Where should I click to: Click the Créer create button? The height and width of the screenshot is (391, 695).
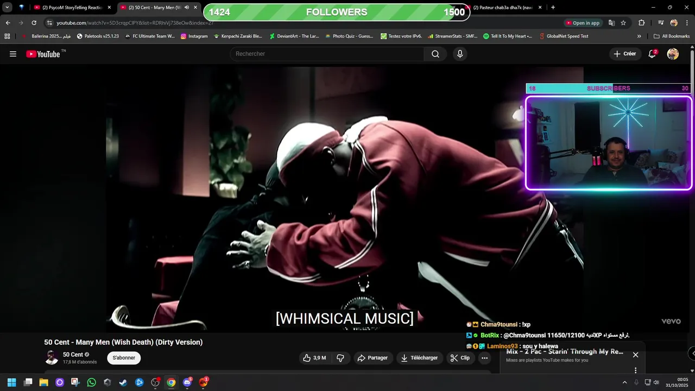625,54
